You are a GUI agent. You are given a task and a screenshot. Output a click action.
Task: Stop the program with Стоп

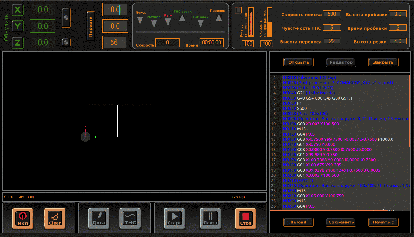pyautogui.click(x=246, y=219)
